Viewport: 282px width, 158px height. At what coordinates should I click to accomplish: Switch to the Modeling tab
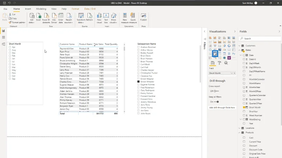click(41, 9)
